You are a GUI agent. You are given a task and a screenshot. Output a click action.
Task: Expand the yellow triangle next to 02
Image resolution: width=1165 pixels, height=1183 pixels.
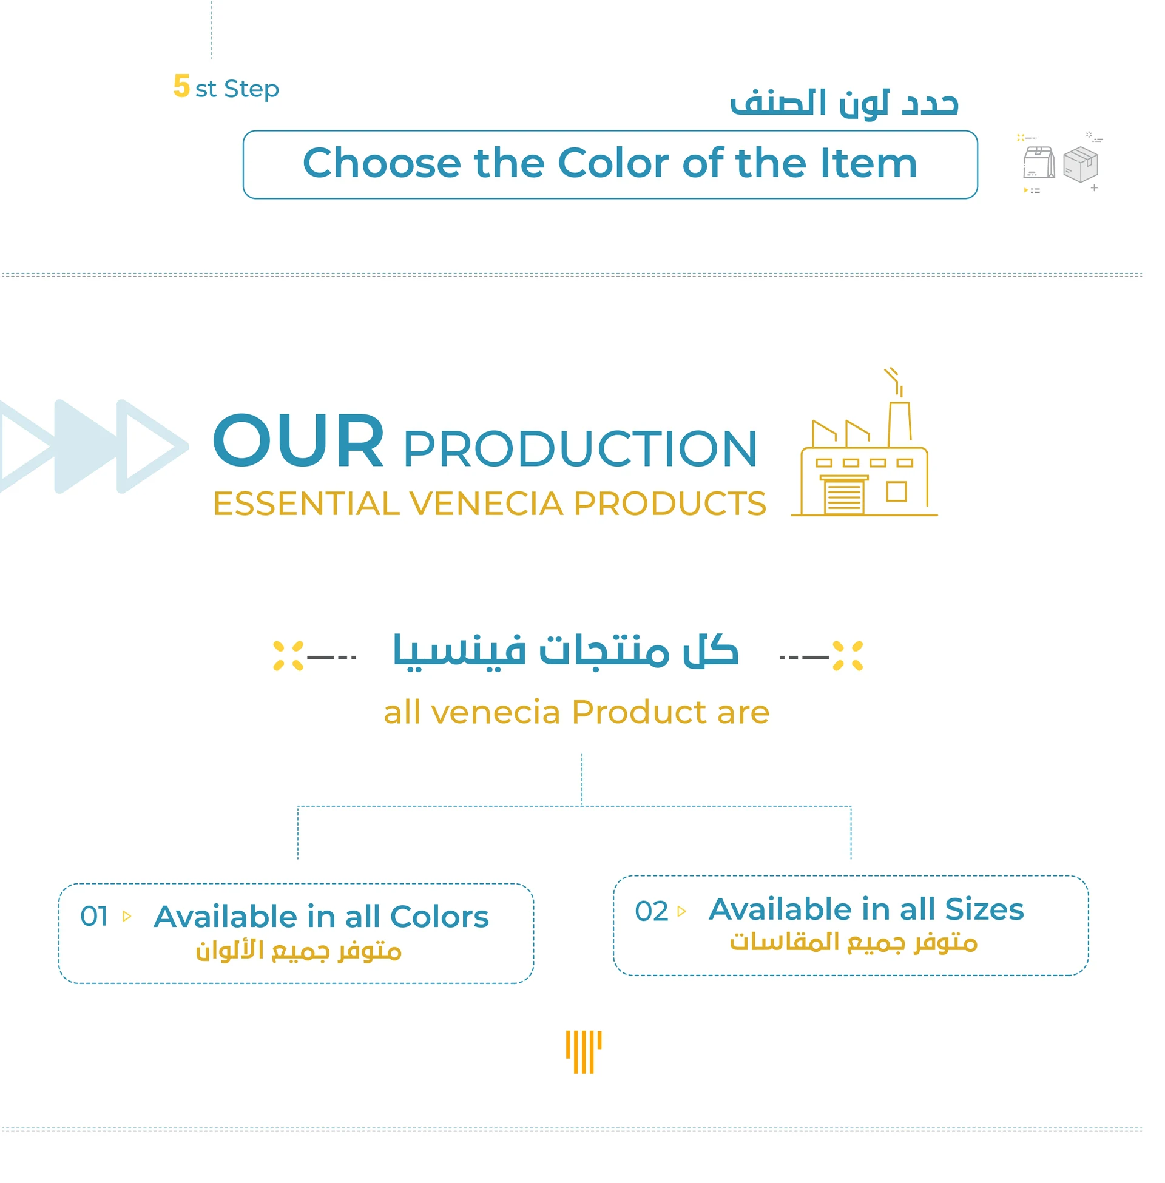[x=681, y=911]
